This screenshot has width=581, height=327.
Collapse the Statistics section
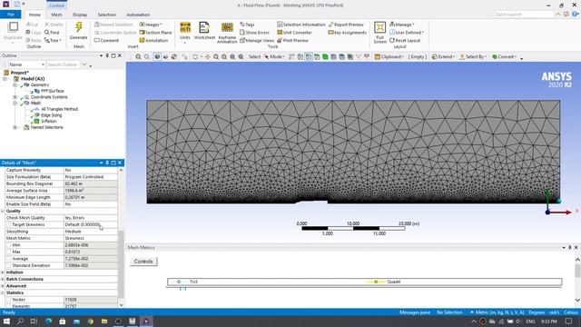[x=3, y=292]
